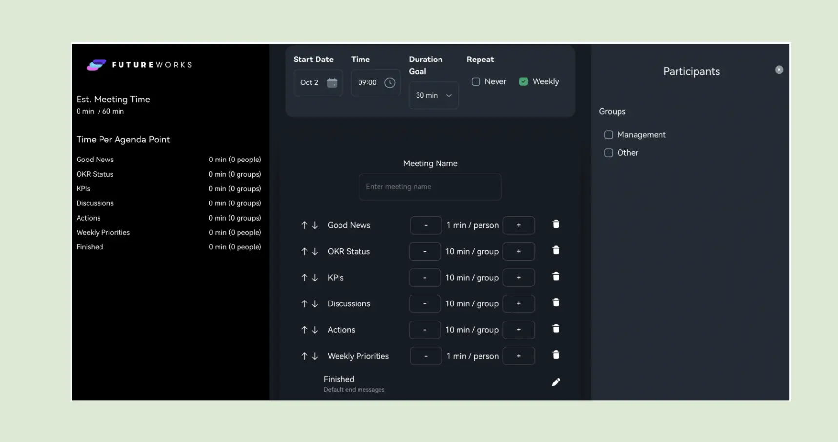This screenshot has width=838, height=442.
Task: Decrease Discussions minutes per group
Action: coord(425,303)
